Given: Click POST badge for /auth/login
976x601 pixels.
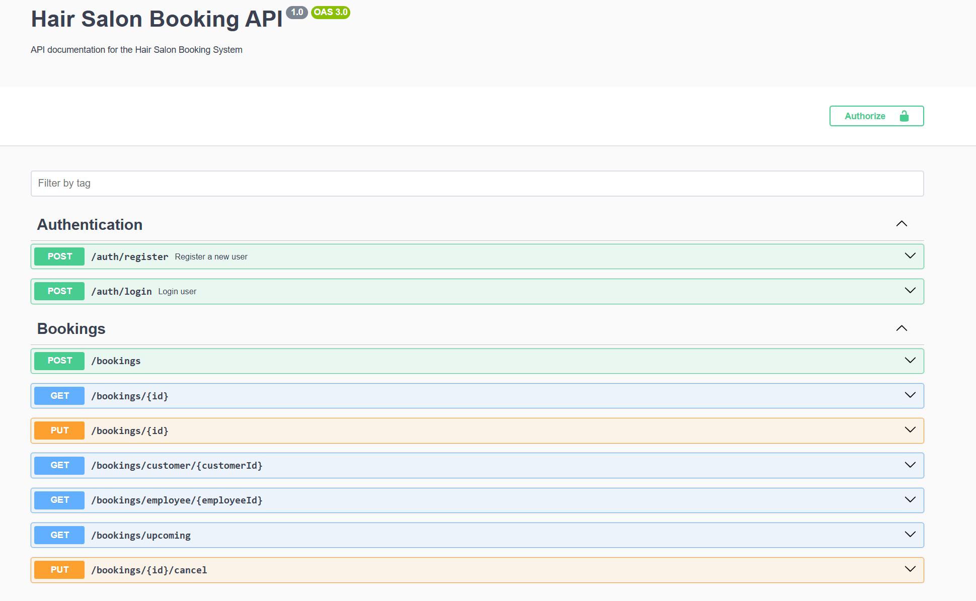Looking at the screenshot, I should tap(59, 291).
